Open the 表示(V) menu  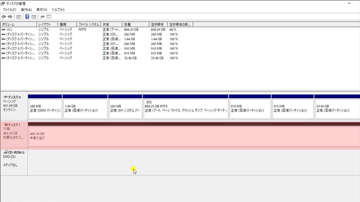tap(42, 10)
